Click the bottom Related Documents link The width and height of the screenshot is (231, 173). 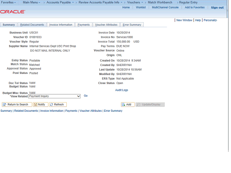(x=26, y=111)
